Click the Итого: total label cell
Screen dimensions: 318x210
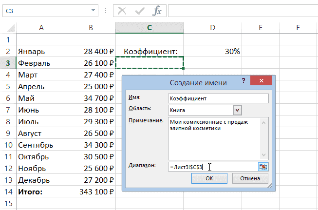pyautogui.click(x=41, y=192)
